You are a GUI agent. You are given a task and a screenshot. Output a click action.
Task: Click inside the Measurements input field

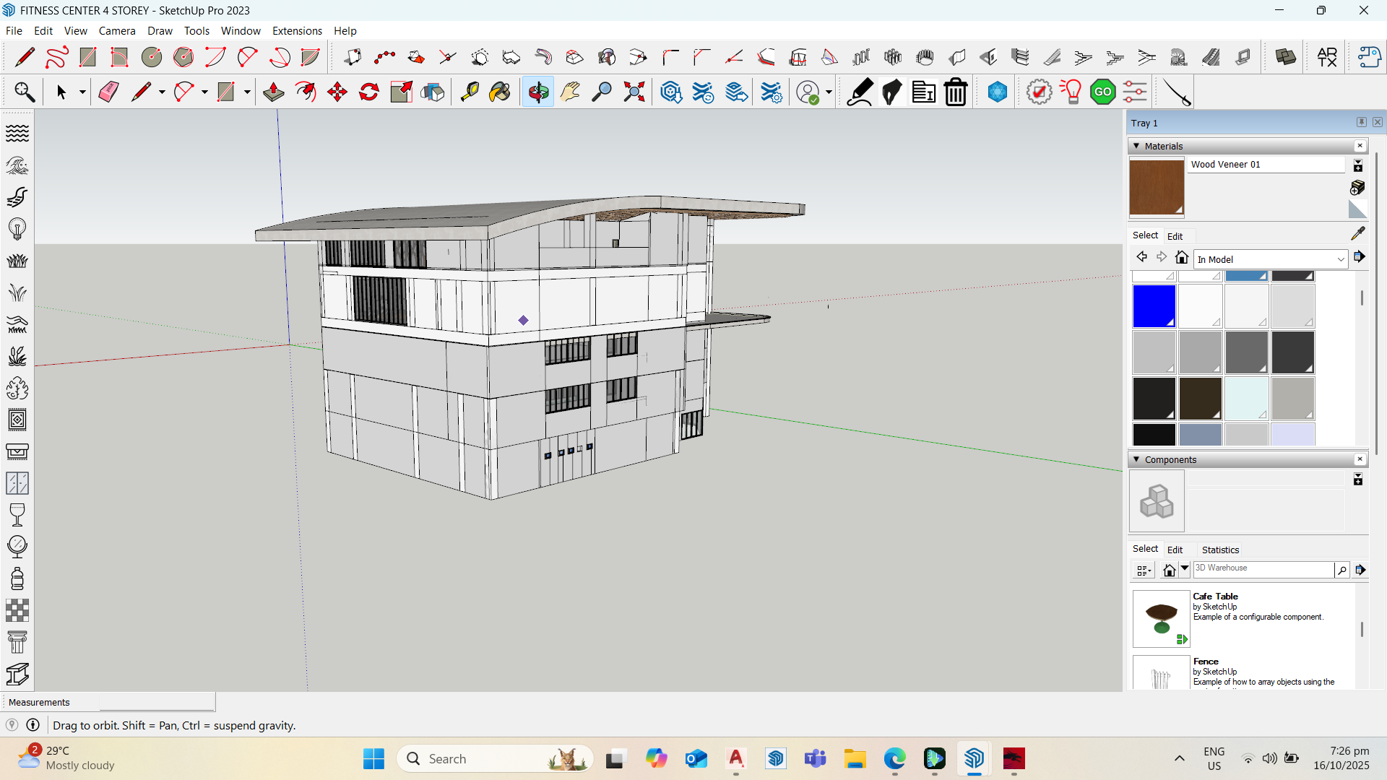pyautogui.click(x=157, y=701)
